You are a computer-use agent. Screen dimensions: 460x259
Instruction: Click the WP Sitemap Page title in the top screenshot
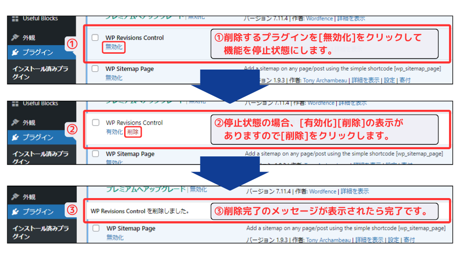click(x=130, y=69)
